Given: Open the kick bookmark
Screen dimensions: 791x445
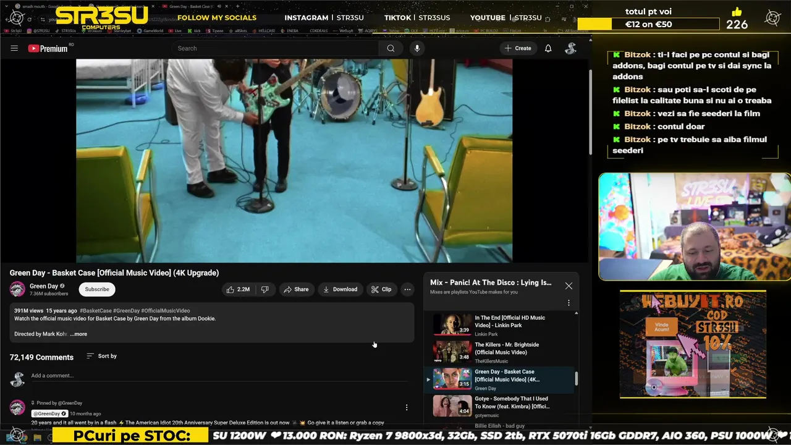Looking at the screenshot, I should (195, 30).
